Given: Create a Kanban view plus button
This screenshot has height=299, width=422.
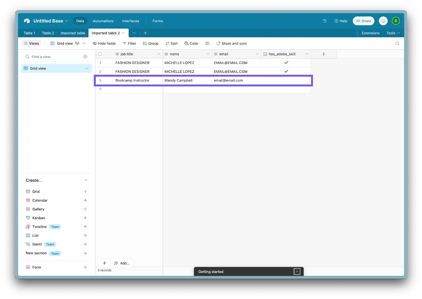Looking at the screenshot, I should pos(85,218).
